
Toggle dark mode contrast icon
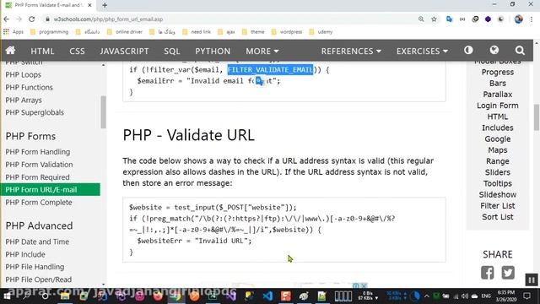click(468, 51)
